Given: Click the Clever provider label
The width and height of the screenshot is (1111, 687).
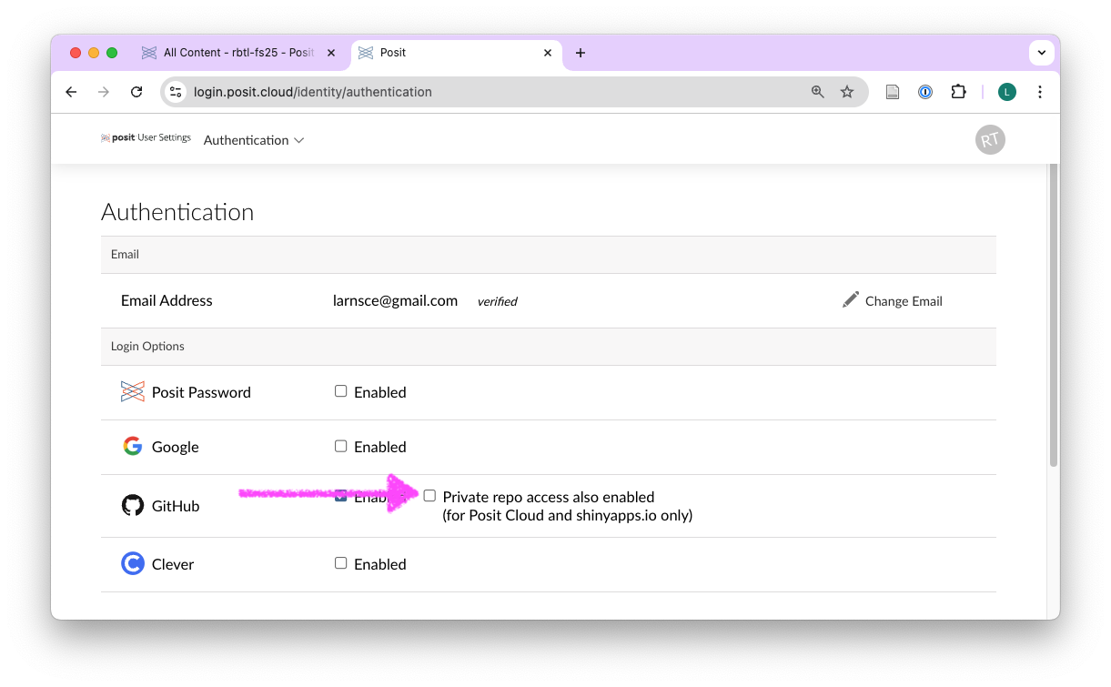Looking at the screenshot, I should (173, 564).
